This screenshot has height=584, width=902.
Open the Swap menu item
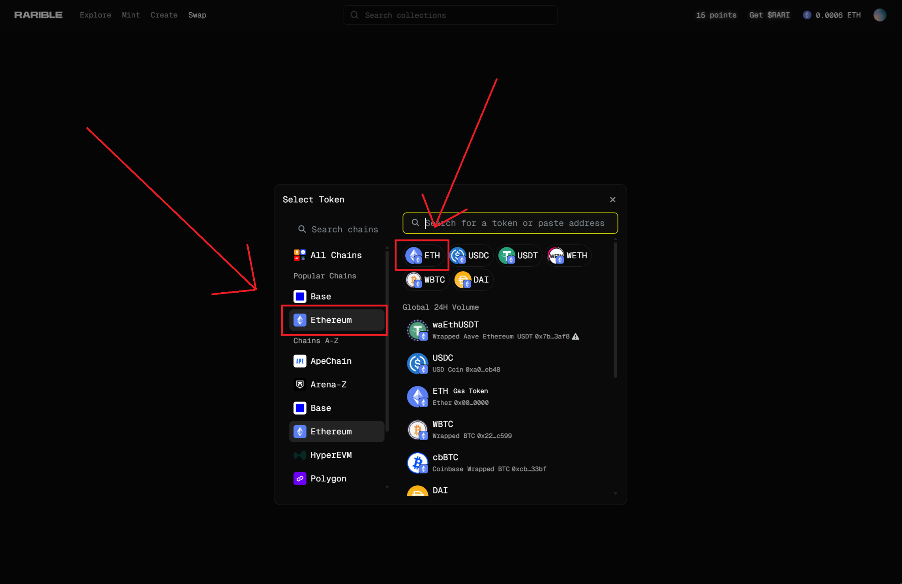pyautogui.click(x=197, y=15)
